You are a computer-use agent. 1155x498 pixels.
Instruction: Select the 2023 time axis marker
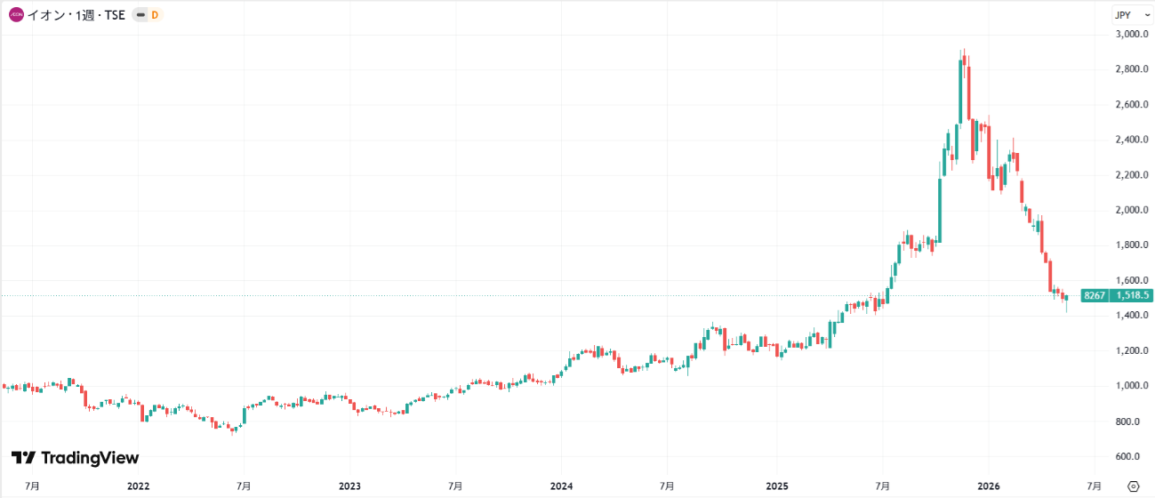click(349, 486)
